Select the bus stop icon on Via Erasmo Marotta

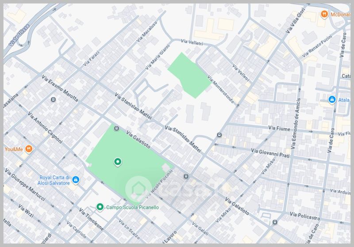54,100
